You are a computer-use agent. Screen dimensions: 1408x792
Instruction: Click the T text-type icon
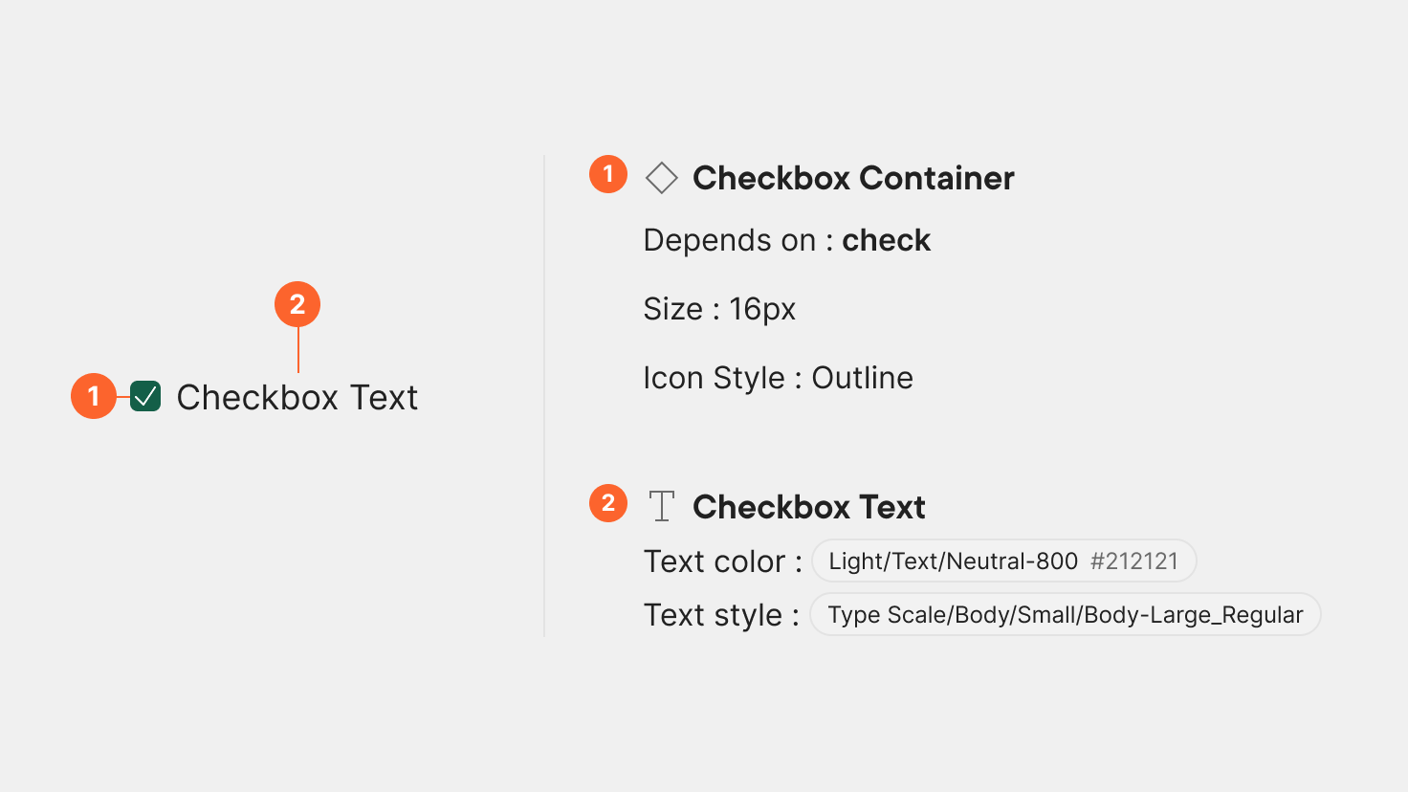tap(661, 506)
